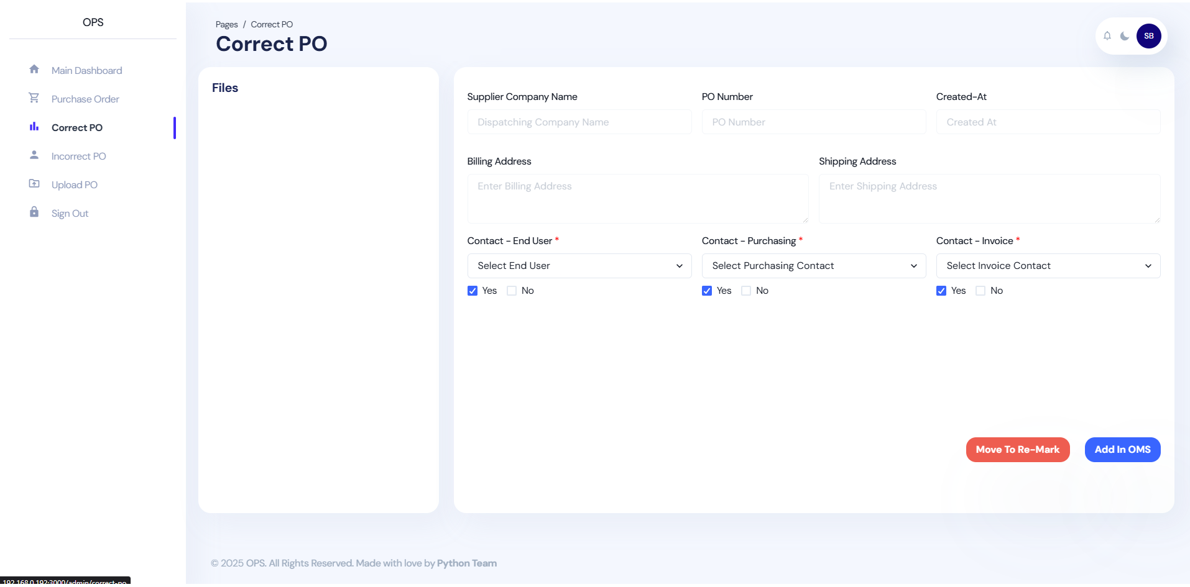
Task: Check No under Contact - Purchasing
Action: point(746,291)
